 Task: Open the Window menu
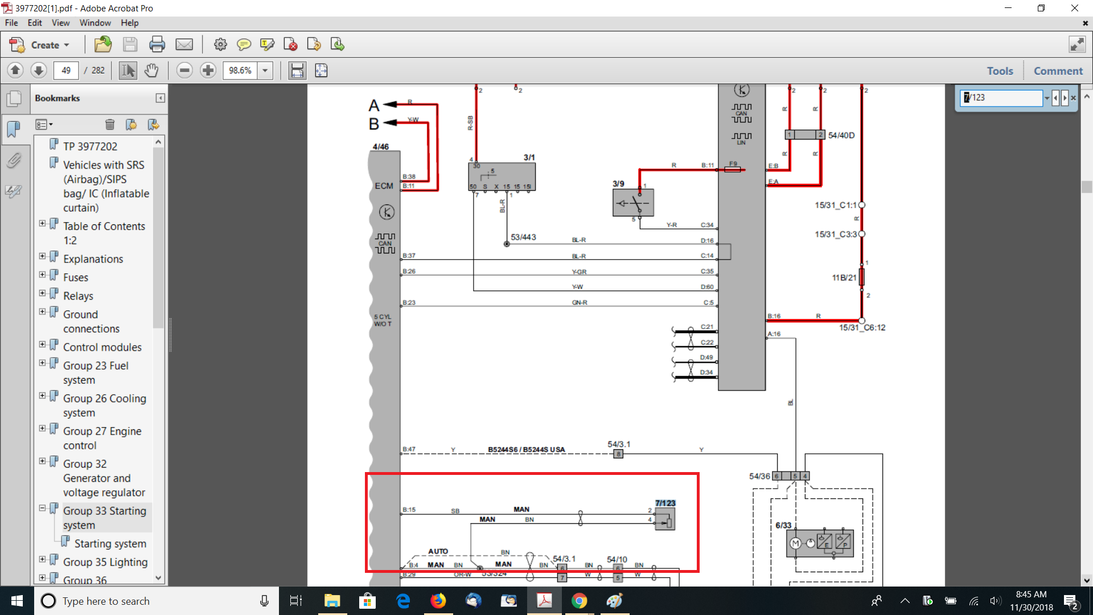pos(94,23)
